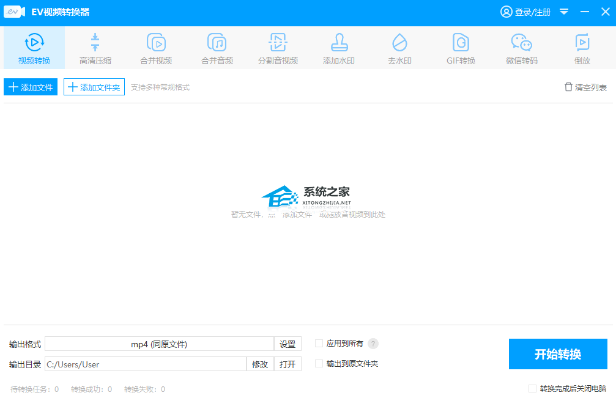Click the 打开 output folder button
Image resolution: width=616 pixels, height=398 pixels.
click(x=288, y=364)
